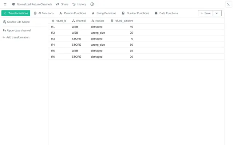Screen dimensions: 233x145
Task: Open the AI Functions tab
Action: (x=44, y=13)
